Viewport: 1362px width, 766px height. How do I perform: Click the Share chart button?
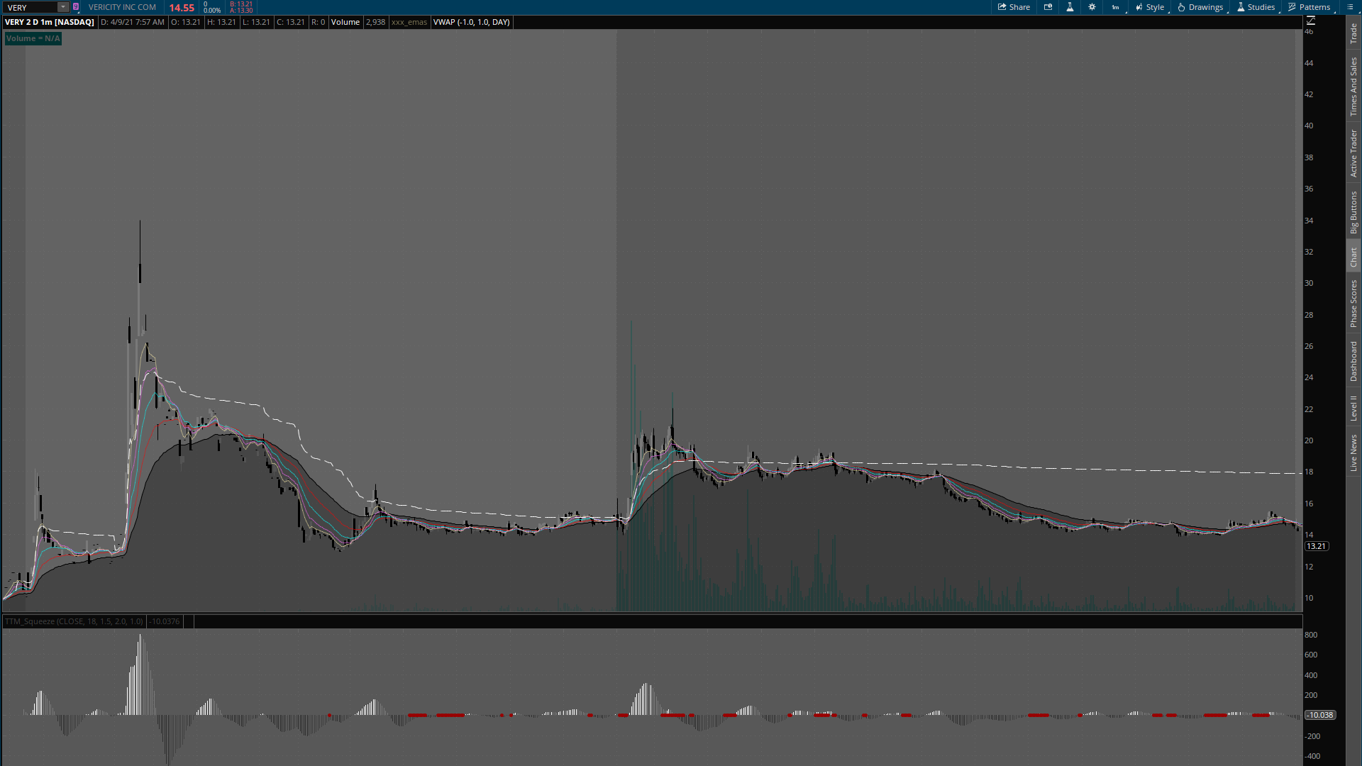1014,7
